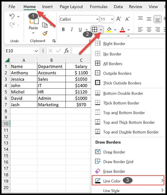
Task: Switch to the Review tab
Action: click(x=136, y=7)
